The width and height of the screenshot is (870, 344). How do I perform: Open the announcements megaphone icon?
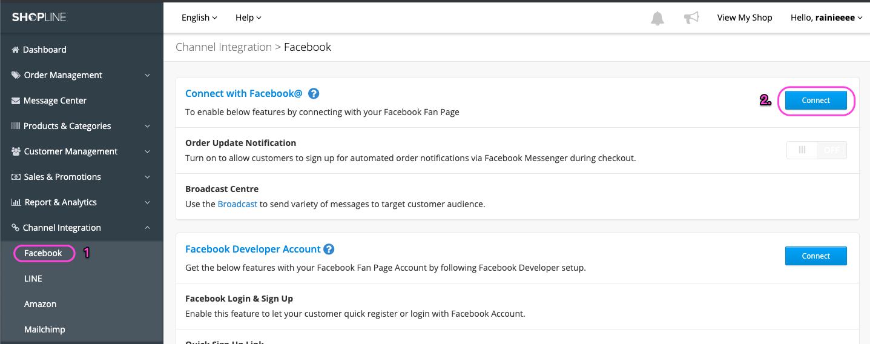pos(691,18)
